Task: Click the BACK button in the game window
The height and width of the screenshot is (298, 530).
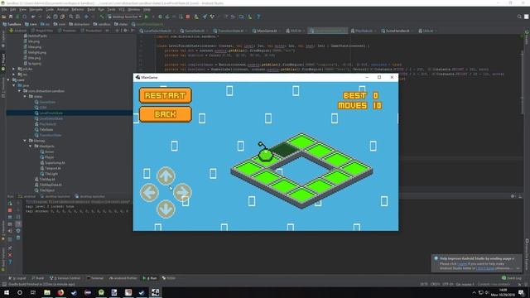Action: pyautogui.click(x=166, y=114)
